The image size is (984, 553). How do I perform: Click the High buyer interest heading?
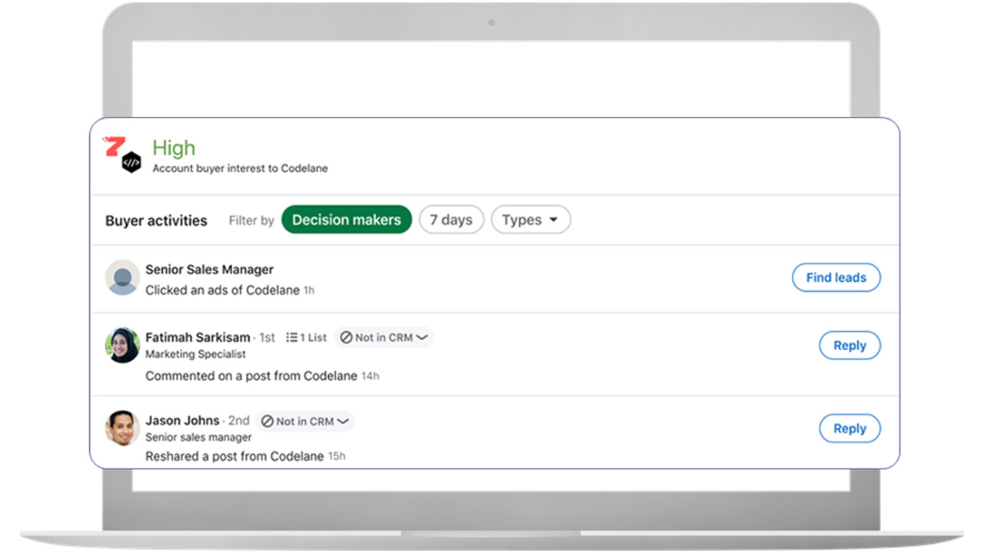(174, 147)
